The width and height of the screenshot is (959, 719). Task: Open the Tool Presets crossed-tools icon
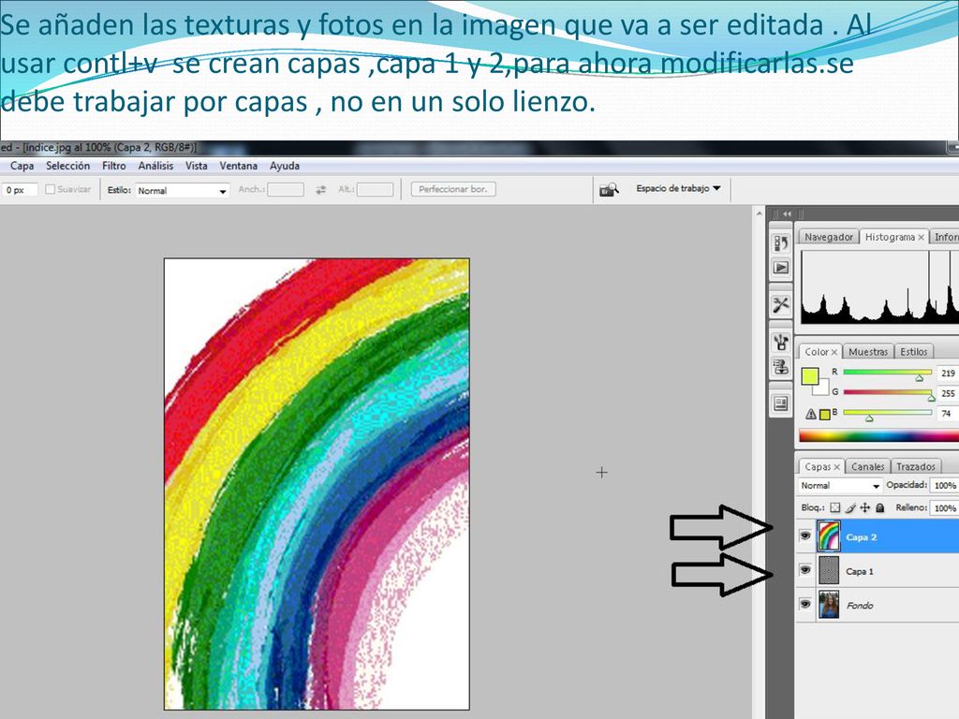[x=781, y=304]
